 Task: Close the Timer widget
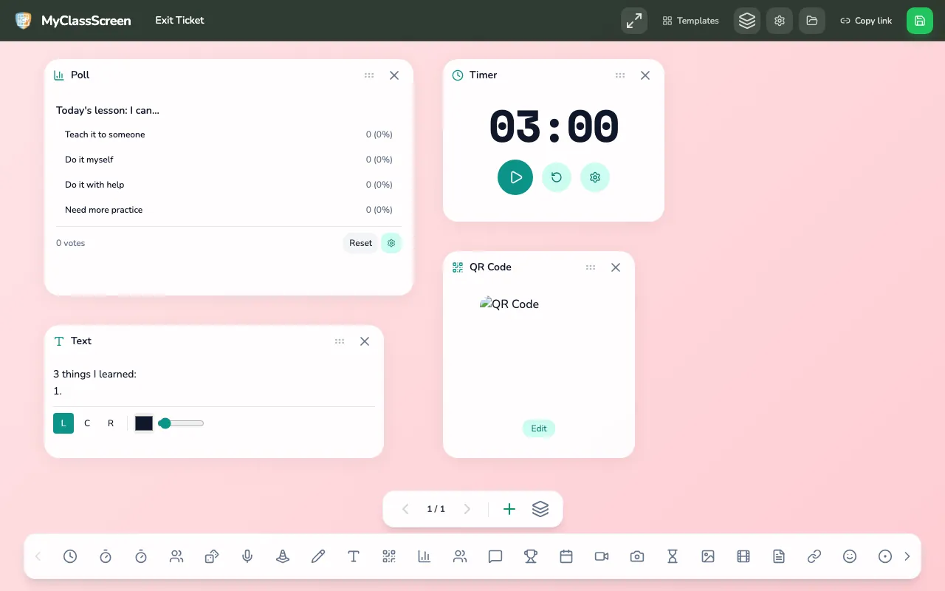pyautogui.click(x=645, y=75)
